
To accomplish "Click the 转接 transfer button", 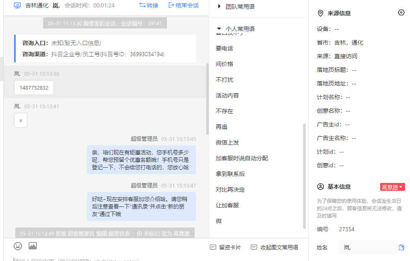I will [149, 5].
